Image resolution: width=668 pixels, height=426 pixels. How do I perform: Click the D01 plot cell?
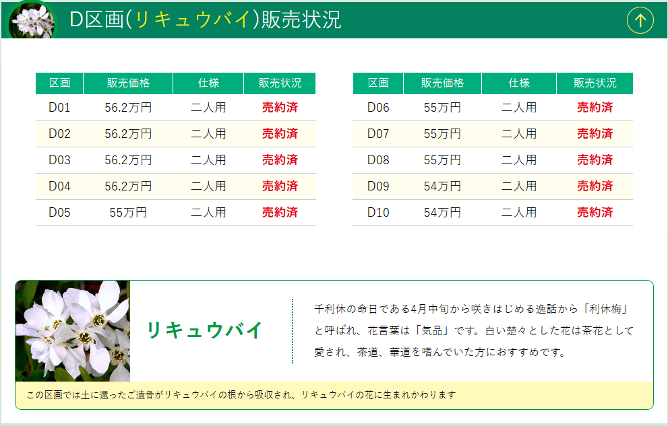(59, 108)
